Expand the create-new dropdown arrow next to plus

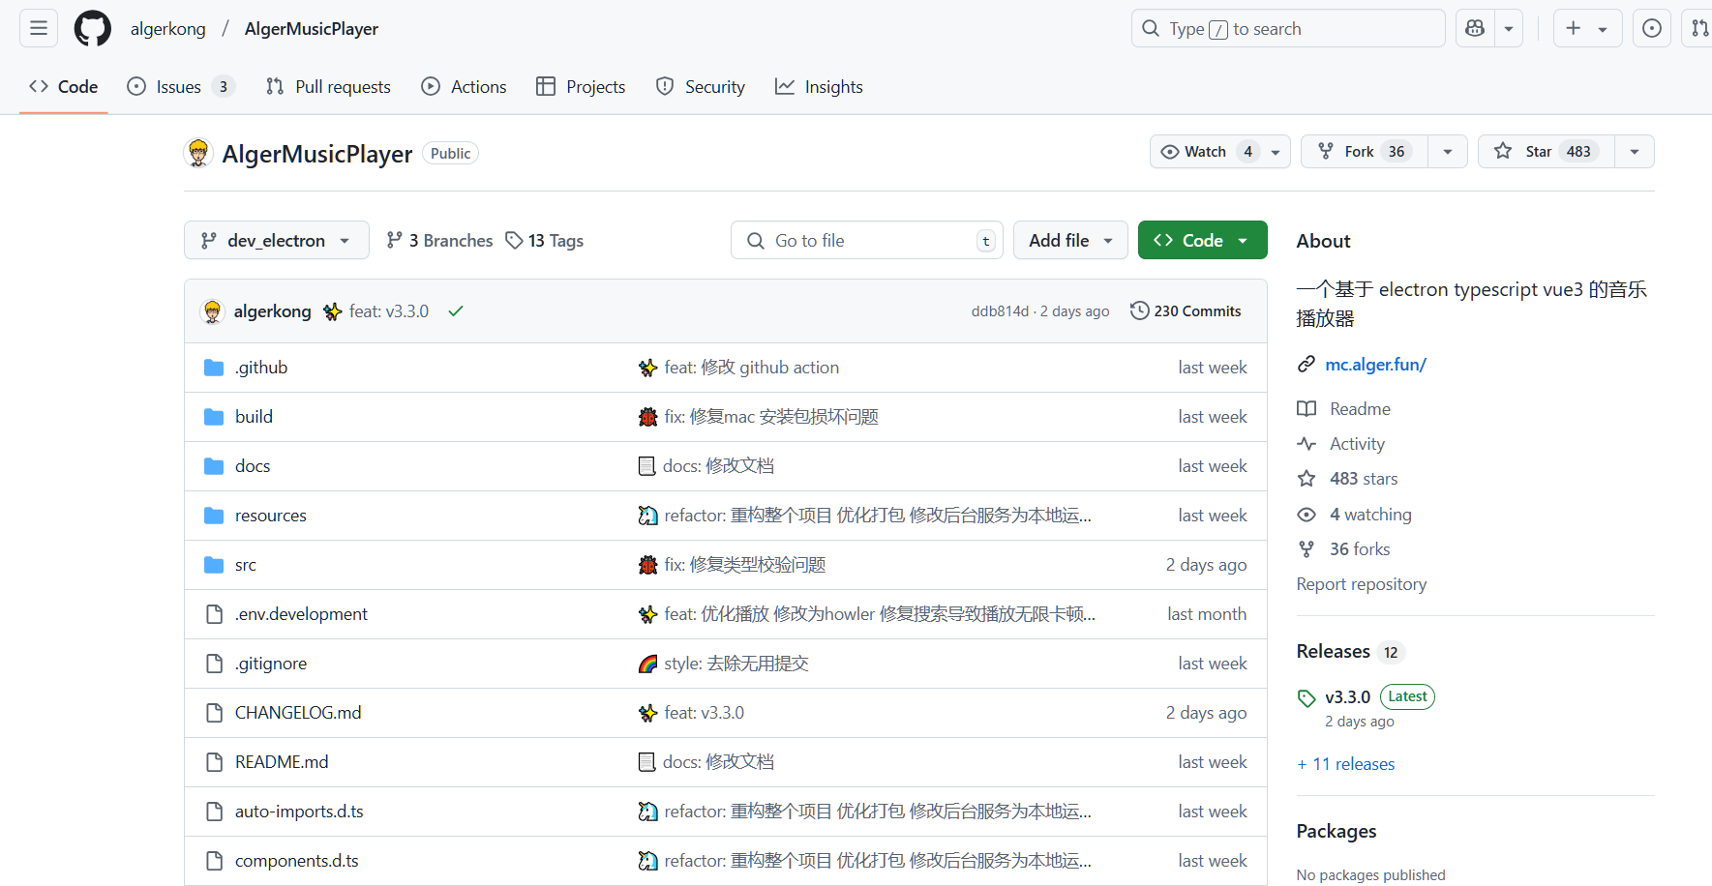[1603, 29]
